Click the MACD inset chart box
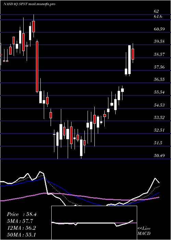Image resolution: width=171 pixels, height=240 pixels. [x=94, y=223]
